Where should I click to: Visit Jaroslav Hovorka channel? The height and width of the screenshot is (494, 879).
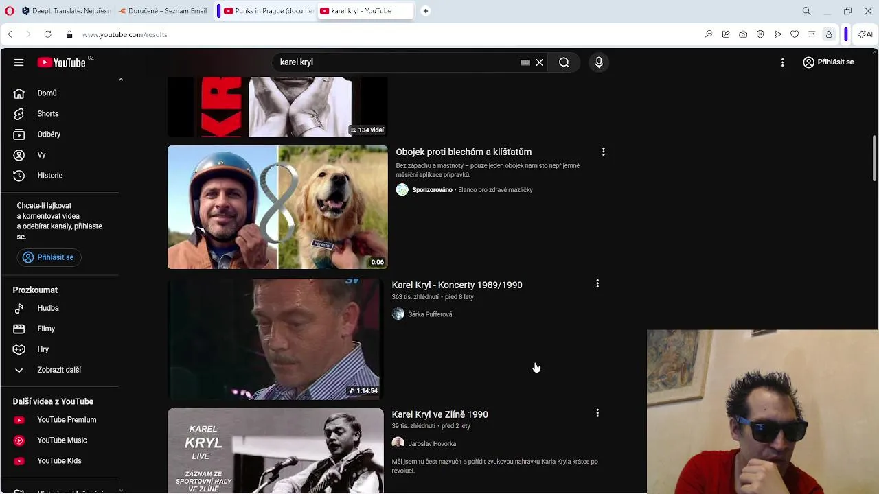tap(432, 444)
